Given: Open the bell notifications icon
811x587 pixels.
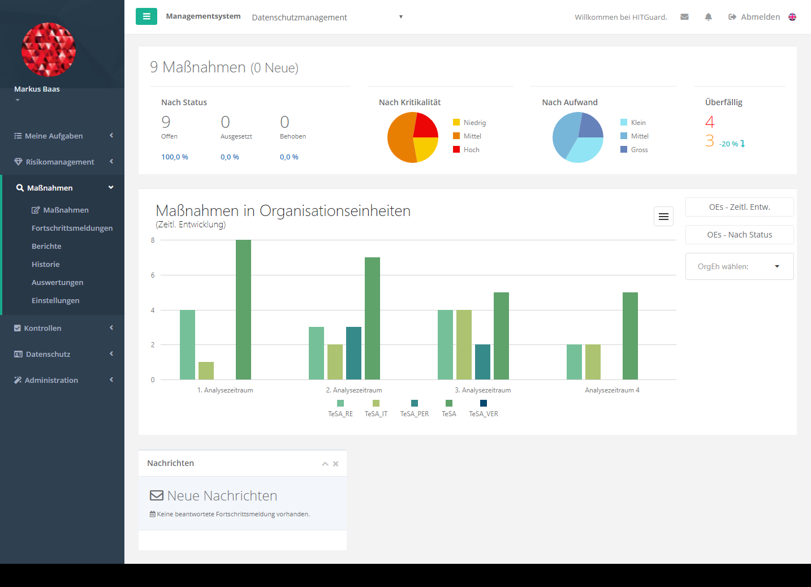Looking at the screenshot, I should (x=708, y=17).
